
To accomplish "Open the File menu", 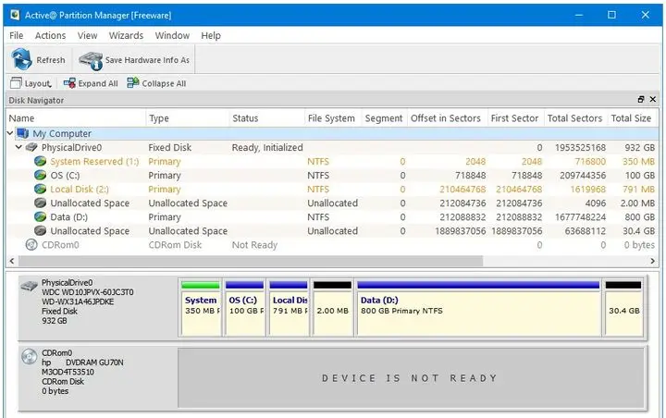I will pos(16,36).
